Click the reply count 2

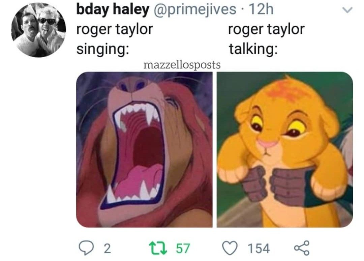click(107, 248)
